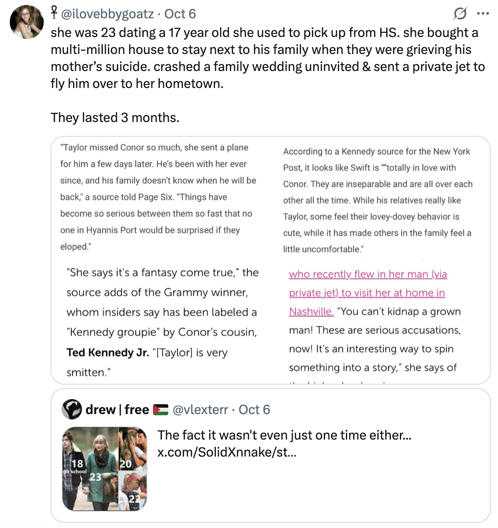Click the main tweet's Oct 6 timestamp
498x528 pixels.
(x=180, y=14)
